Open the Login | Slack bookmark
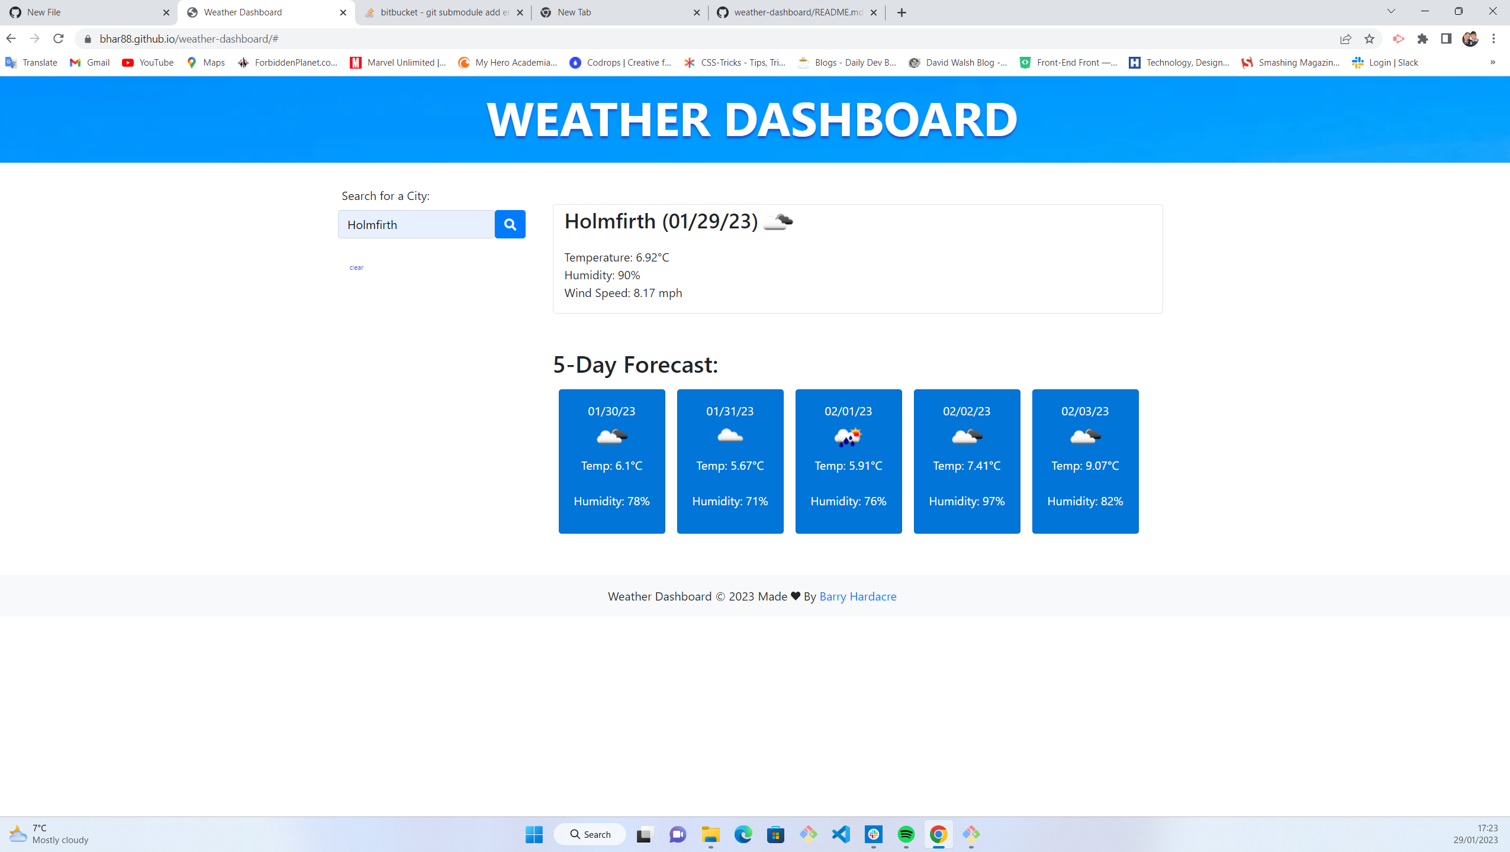 pyautogui.click(x=1385, y=62)
